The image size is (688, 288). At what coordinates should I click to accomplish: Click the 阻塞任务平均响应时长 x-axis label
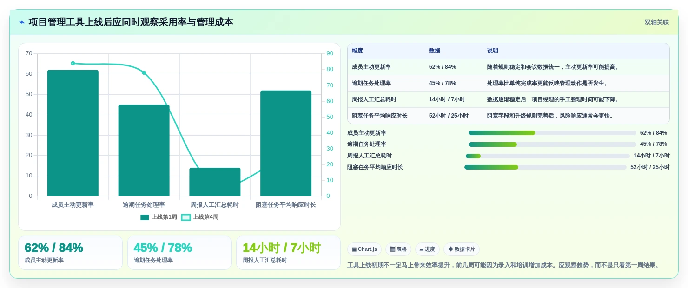point(286,205)
